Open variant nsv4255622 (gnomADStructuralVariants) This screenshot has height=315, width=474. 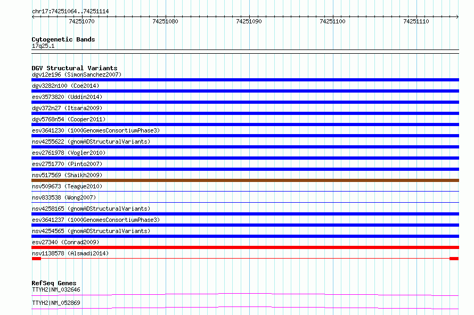point(91,142)
